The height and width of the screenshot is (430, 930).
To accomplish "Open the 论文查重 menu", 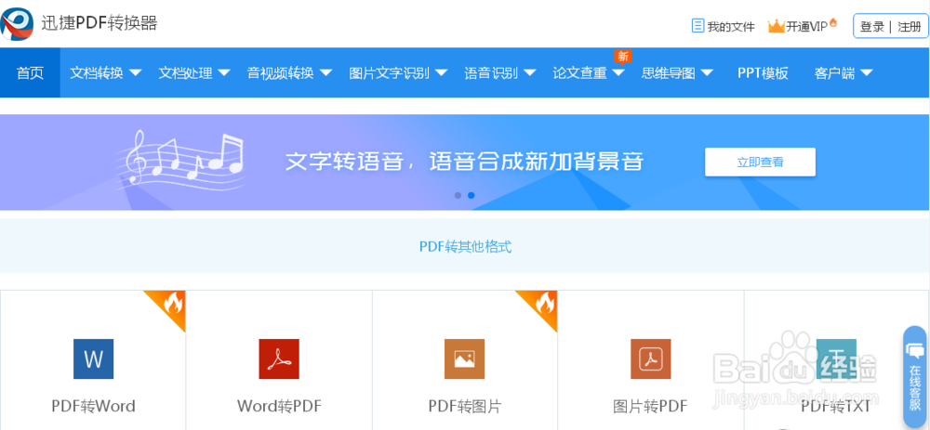I will click(x=579, y=72).
